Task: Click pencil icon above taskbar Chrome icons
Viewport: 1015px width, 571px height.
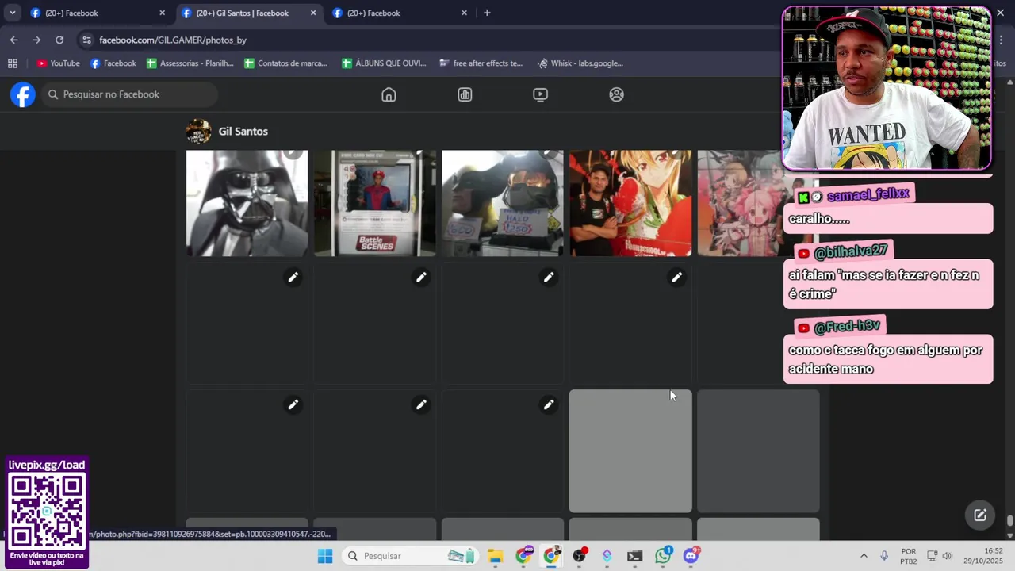Action: tap(548, 404)
